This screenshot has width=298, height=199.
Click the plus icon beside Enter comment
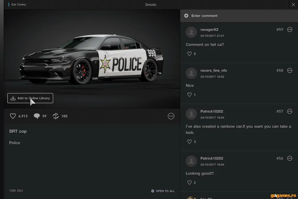186,16
